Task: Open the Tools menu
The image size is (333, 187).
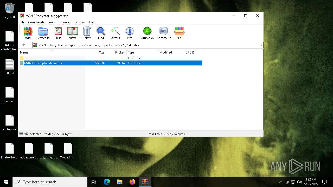Action: tap(51, 22)
